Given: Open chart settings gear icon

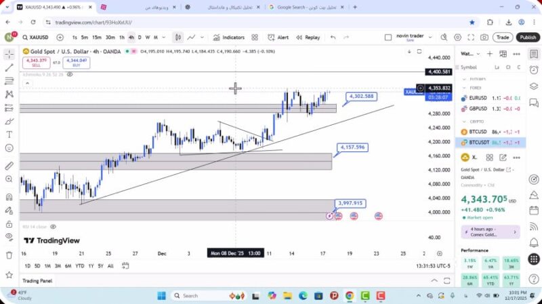Looking at the screenshot, I should coord(457,37).
